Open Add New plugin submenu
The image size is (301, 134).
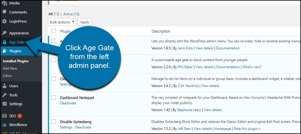pyautogui.click(x=10, y=68)
